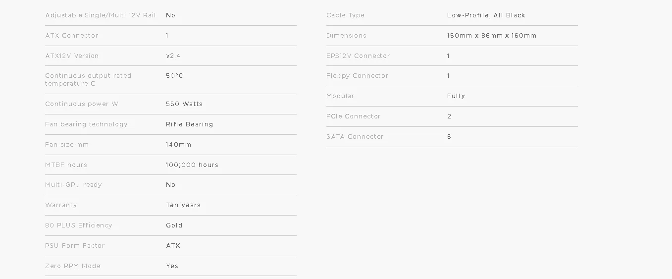Screen dimensions: 672x279
Task: Click the "Adjustable Single/Multi 12V Rail" label
Action: (101, 15)
